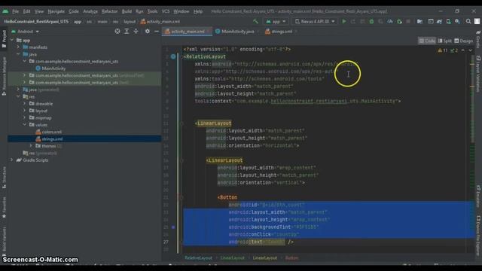Open the File menu
482x271 pixels.
[x=15, y=11]
